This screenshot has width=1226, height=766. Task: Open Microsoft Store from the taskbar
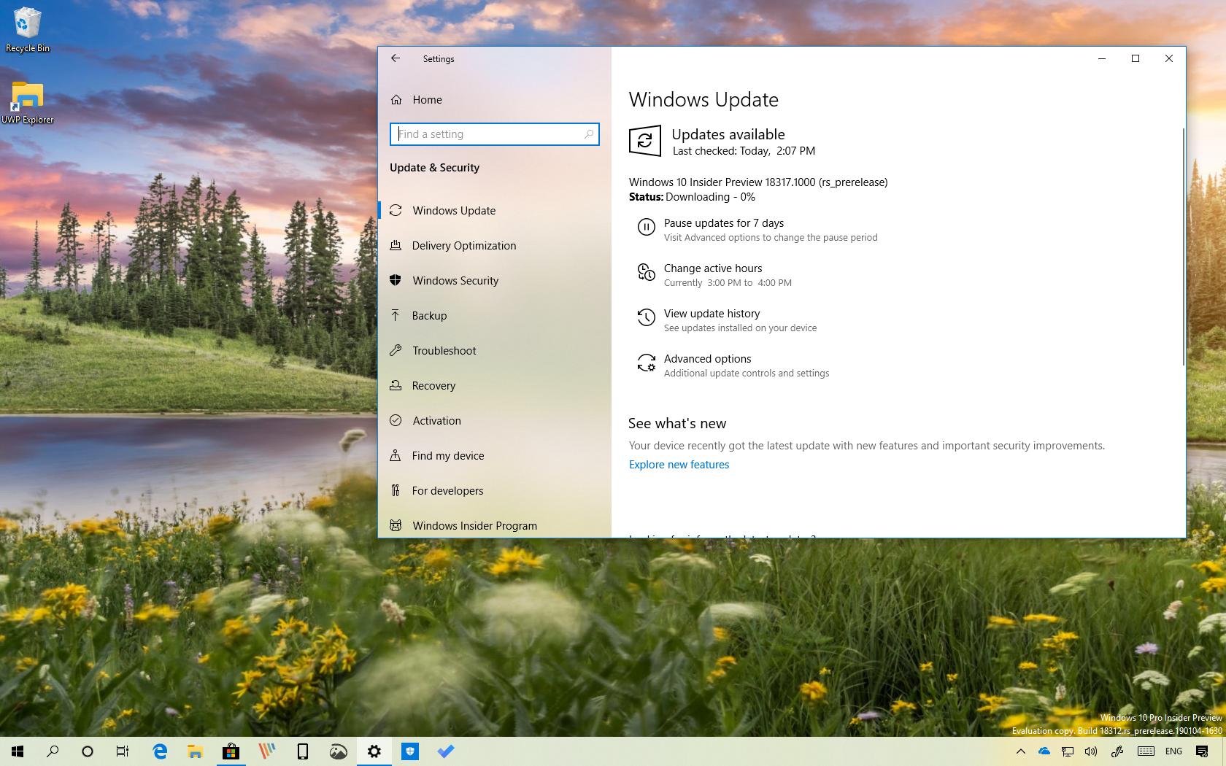231,751
